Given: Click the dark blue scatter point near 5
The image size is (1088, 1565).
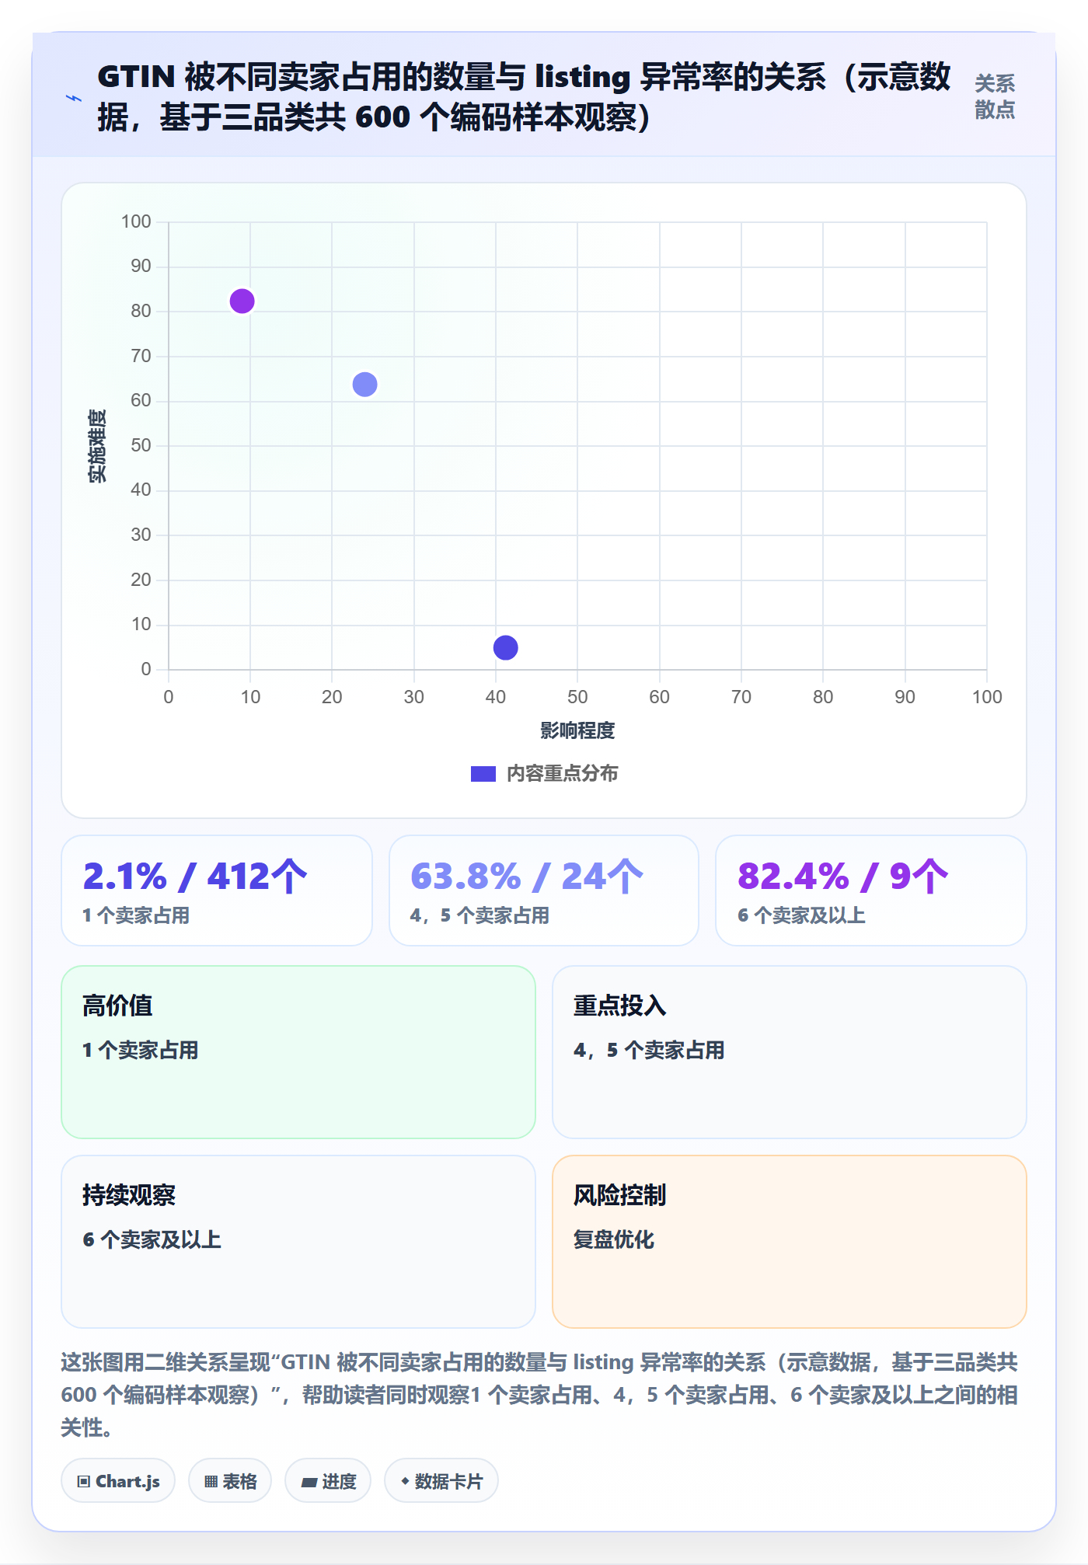Looking at the screenshot, I should [505, 647].
